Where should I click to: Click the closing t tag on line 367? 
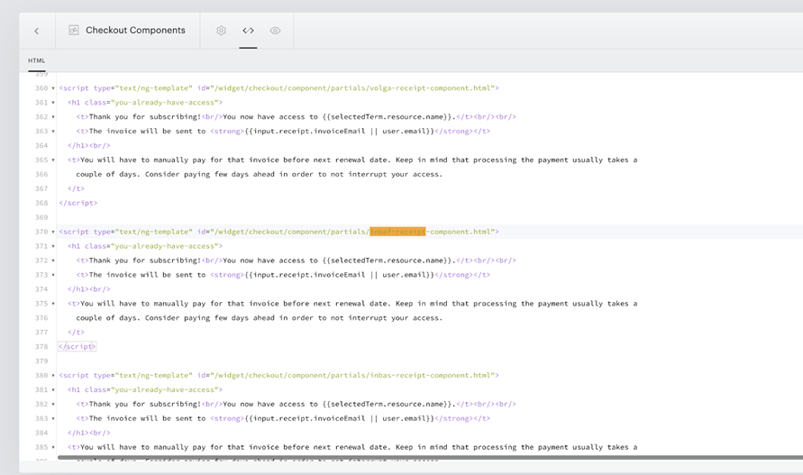[76, 188]
